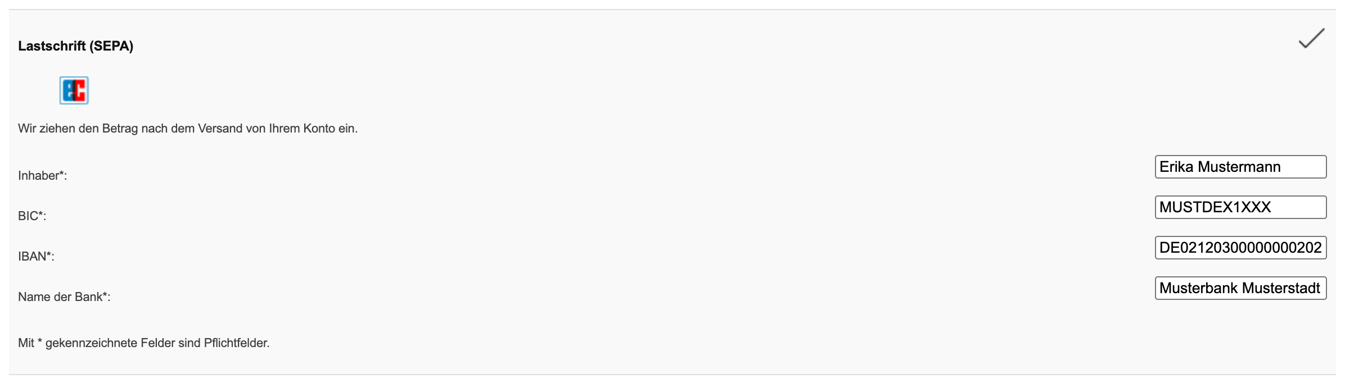Click the 'Wir ziehen den Betrag' description text
This screenshot has height=383, width=1345.
click(188, 129)
